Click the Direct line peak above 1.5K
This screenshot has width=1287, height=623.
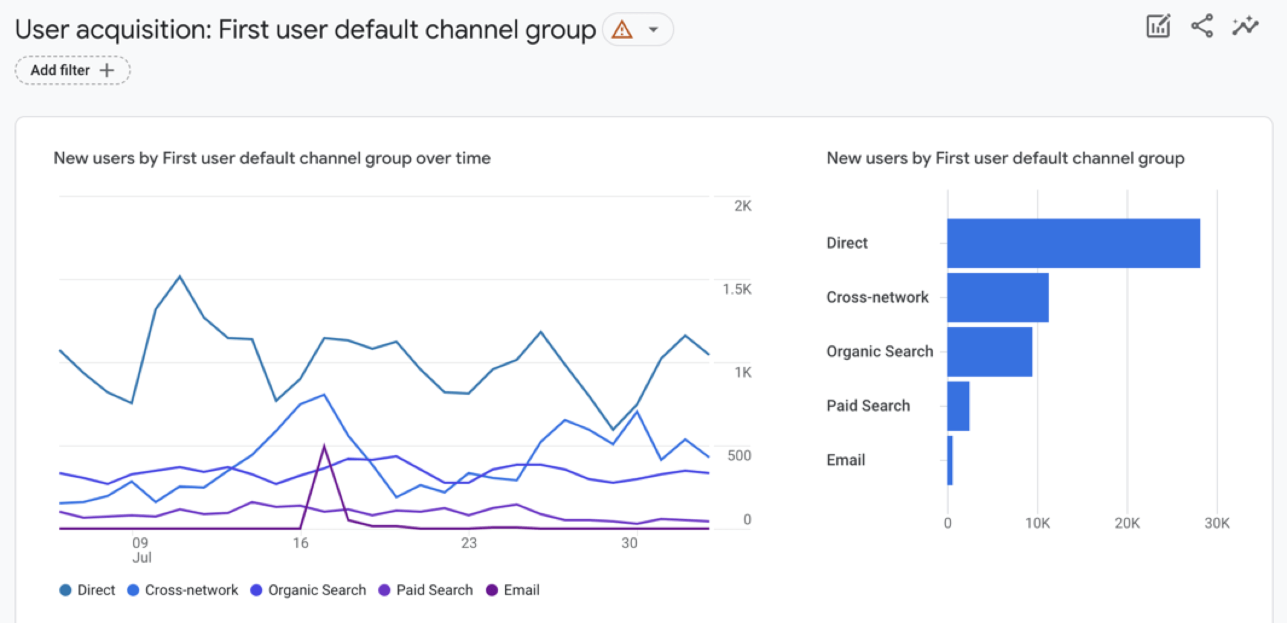tap(179, 277)
